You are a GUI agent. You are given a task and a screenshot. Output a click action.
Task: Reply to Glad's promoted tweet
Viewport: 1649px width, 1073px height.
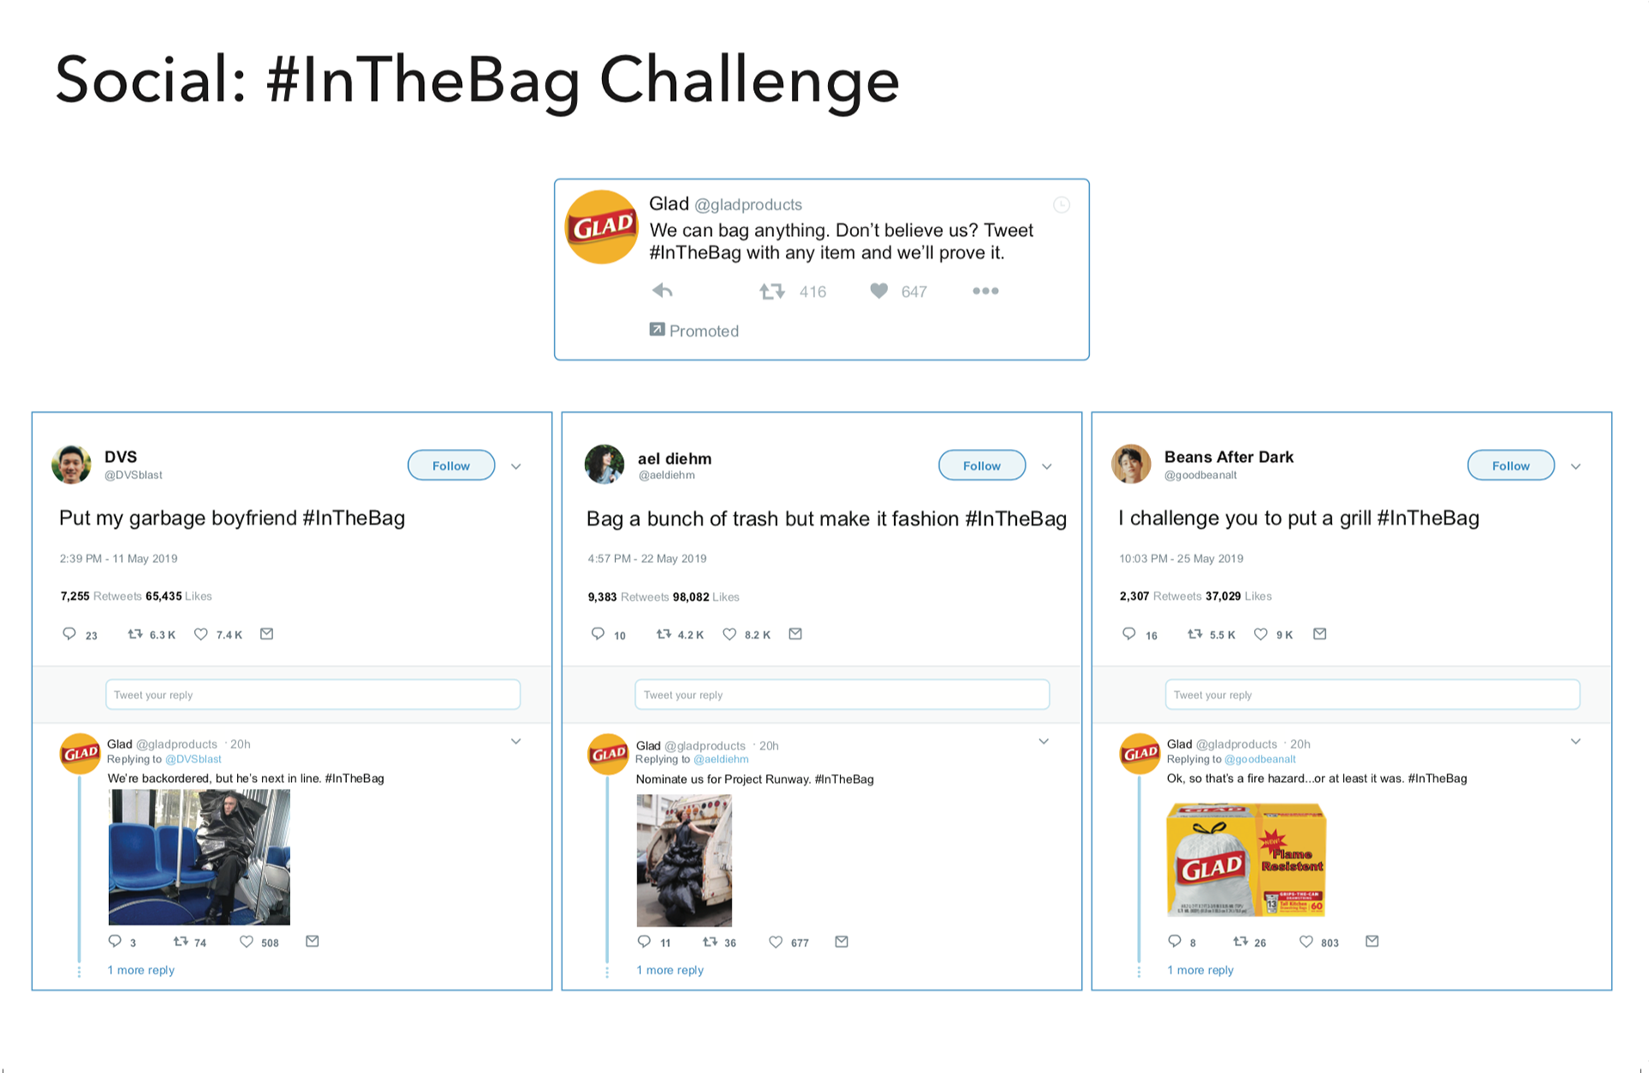click(x=662, y=291)
